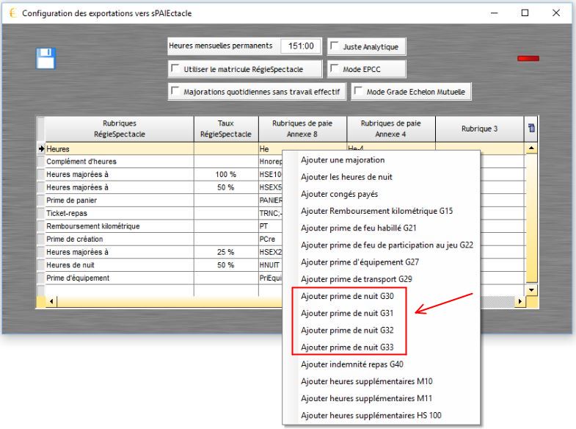Click the Taux RégieSpectacle column header

226,129
